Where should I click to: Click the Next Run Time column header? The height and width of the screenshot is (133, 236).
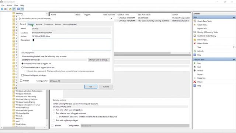pos(109,15)
